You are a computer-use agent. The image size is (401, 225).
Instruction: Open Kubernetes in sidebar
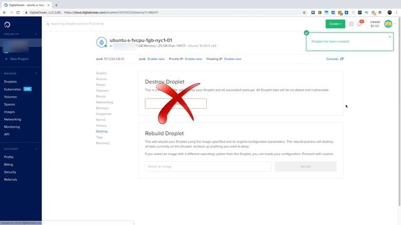pos(13,89)
